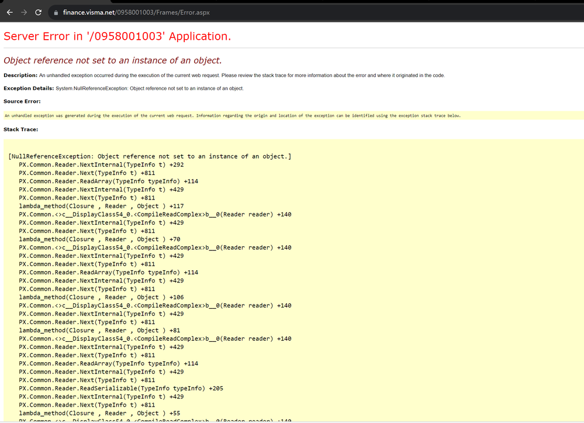Select the red 'Server Error in '/0958001003' Application.' heading
The width and height of the screenshot is (584, 423).
point(118,36)
